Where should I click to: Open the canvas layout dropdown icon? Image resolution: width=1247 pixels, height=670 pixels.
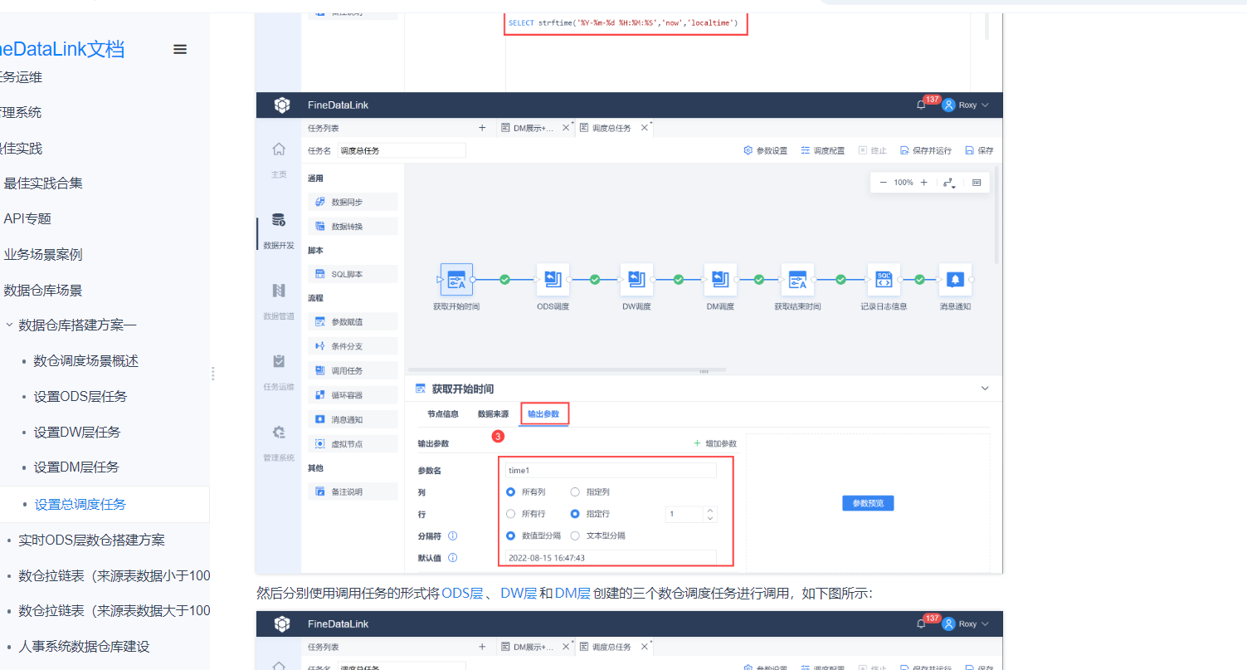pyautogui.click(x=949, y=183)
